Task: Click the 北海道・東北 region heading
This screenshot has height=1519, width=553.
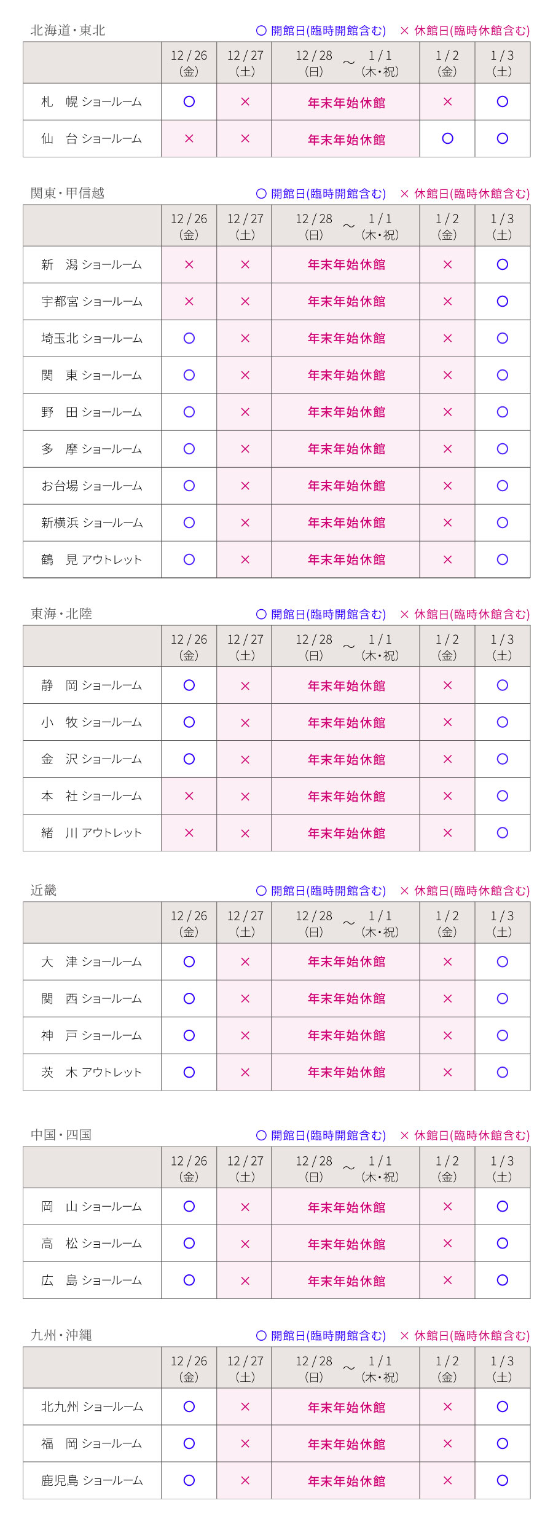Action: (x=68, y=30)
